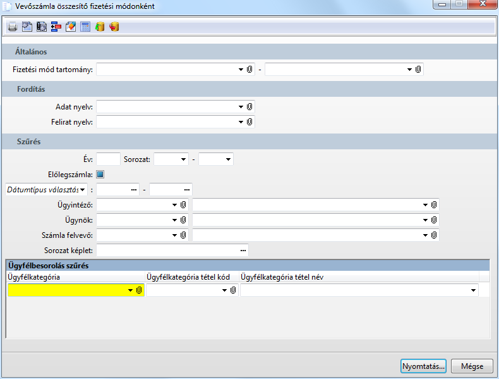Click the printer icon in the toolbar
The width and height of the screenshot is (499, 379).
(13, 27)
